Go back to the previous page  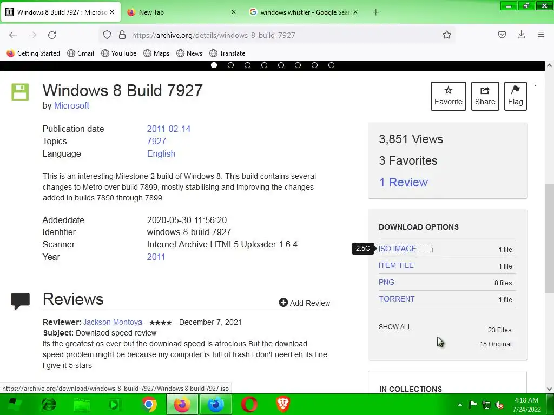pos(13,35)
